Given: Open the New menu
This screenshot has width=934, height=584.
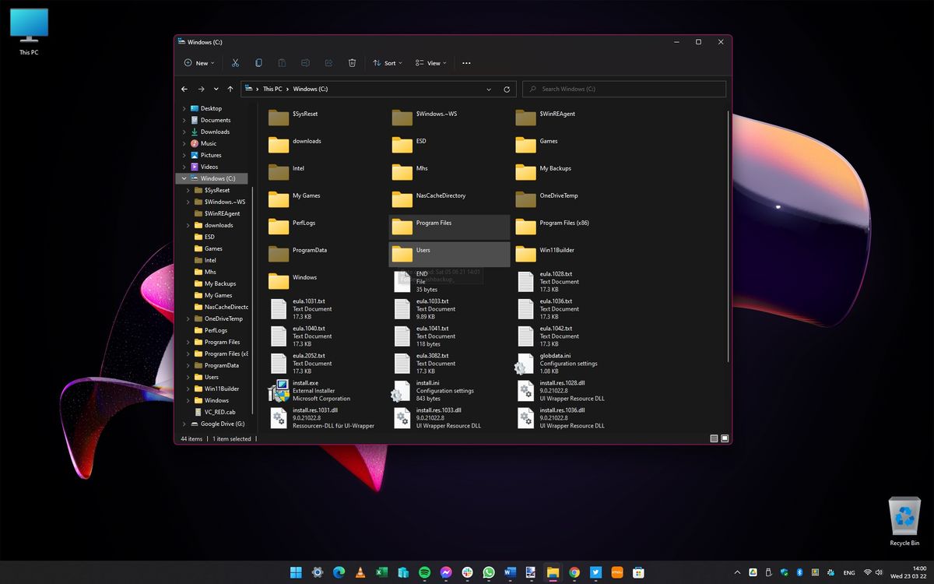Looking at the screenshot, I should pyautogui.click(x=198, y=62).
